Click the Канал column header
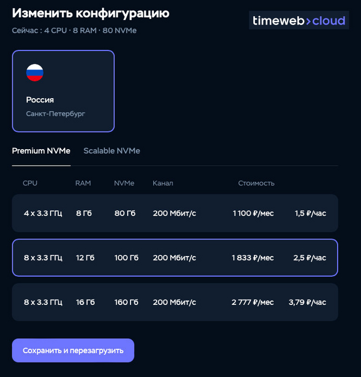 (163, 183)
